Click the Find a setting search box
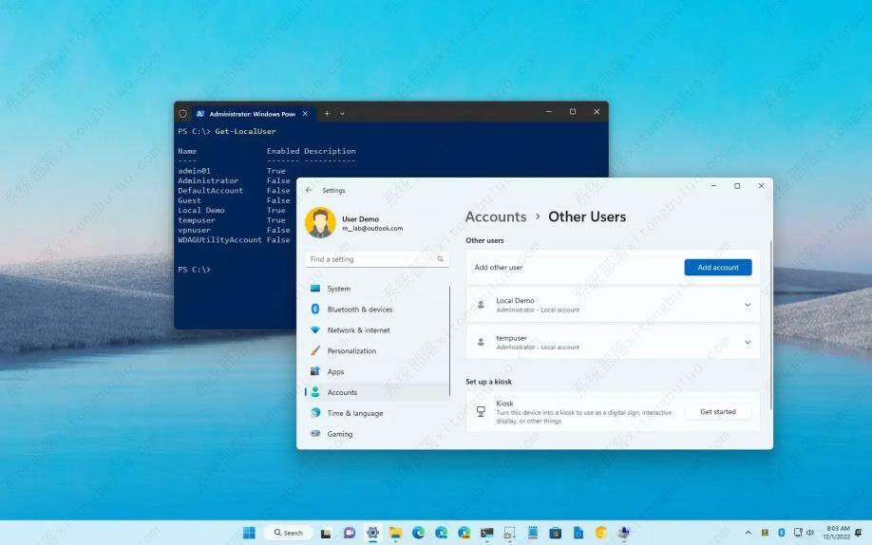 tap(370, 259)
